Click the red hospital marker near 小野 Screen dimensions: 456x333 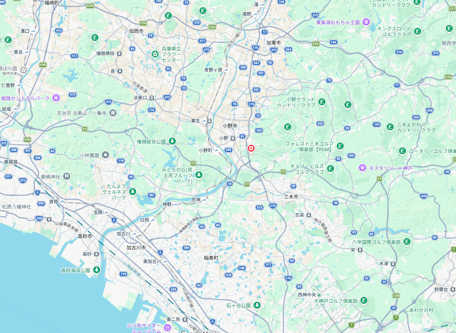pos(251,148)
